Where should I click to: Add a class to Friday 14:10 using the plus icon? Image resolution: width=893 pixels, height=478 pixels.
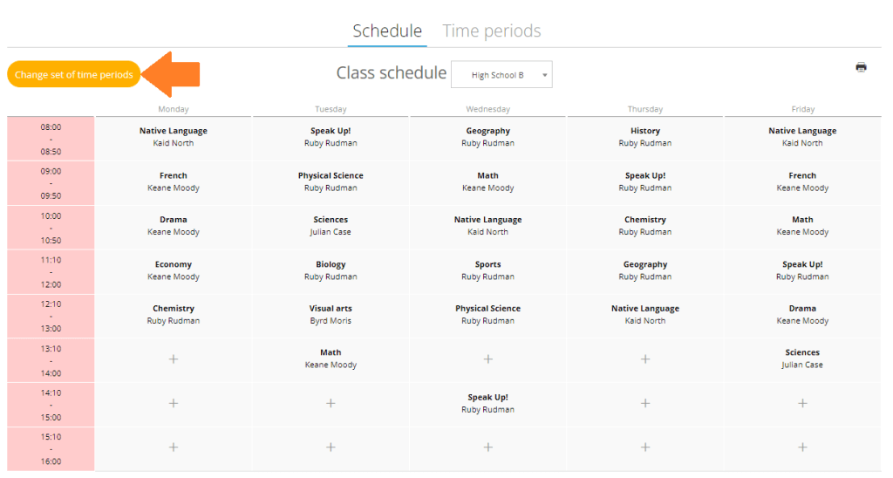802,403
